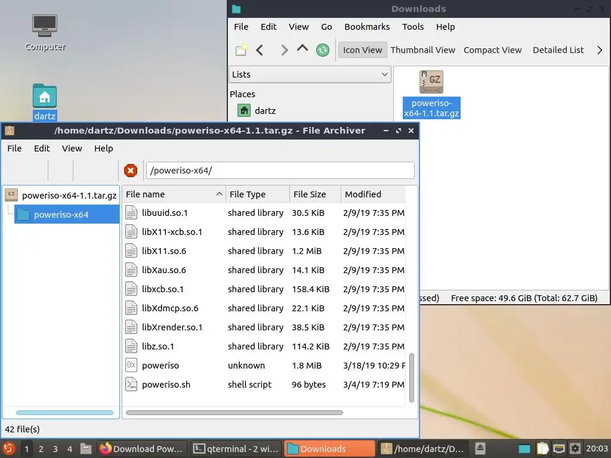This screenshot has width=611, height=458.
Task: Open Bookmarks menu in file manager
Action: click(x=367, y=27)
